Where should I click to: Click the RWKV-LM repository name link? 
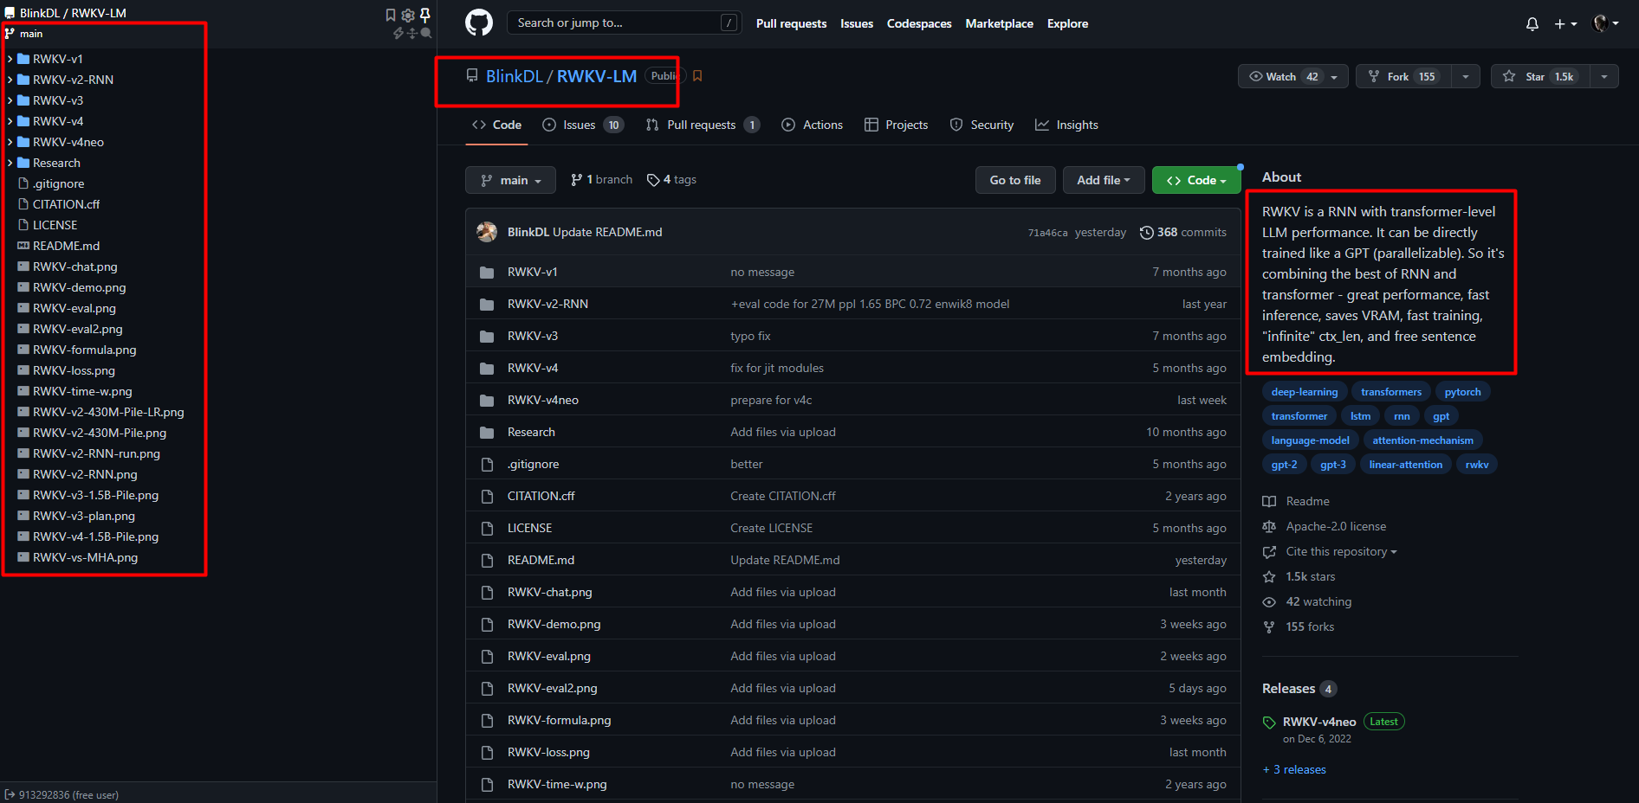[x=596, y=76]
